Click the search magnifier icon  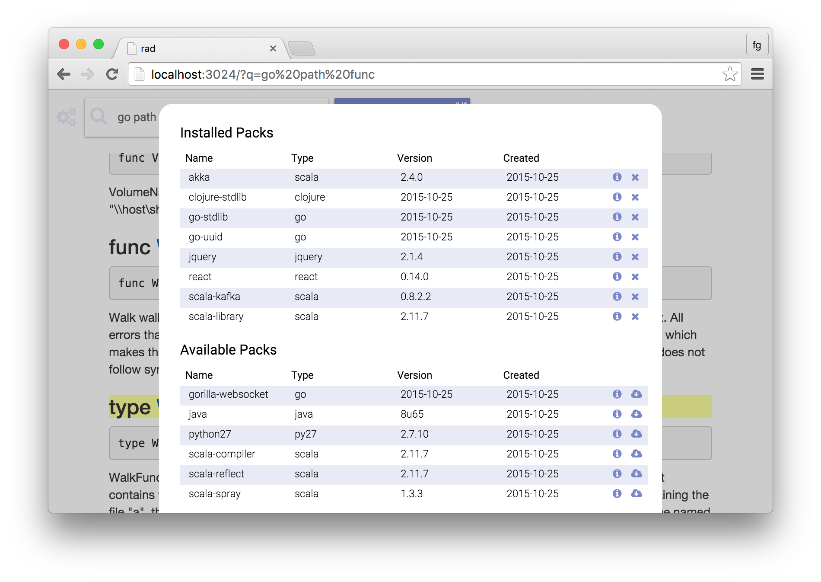(x=99, y=116)
